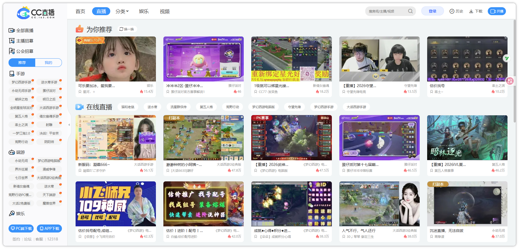Image resolution: width=519 pixels, height=249 pixels.
Task: Collapse sidebar with small arrow handle
Action: point(69,125)
